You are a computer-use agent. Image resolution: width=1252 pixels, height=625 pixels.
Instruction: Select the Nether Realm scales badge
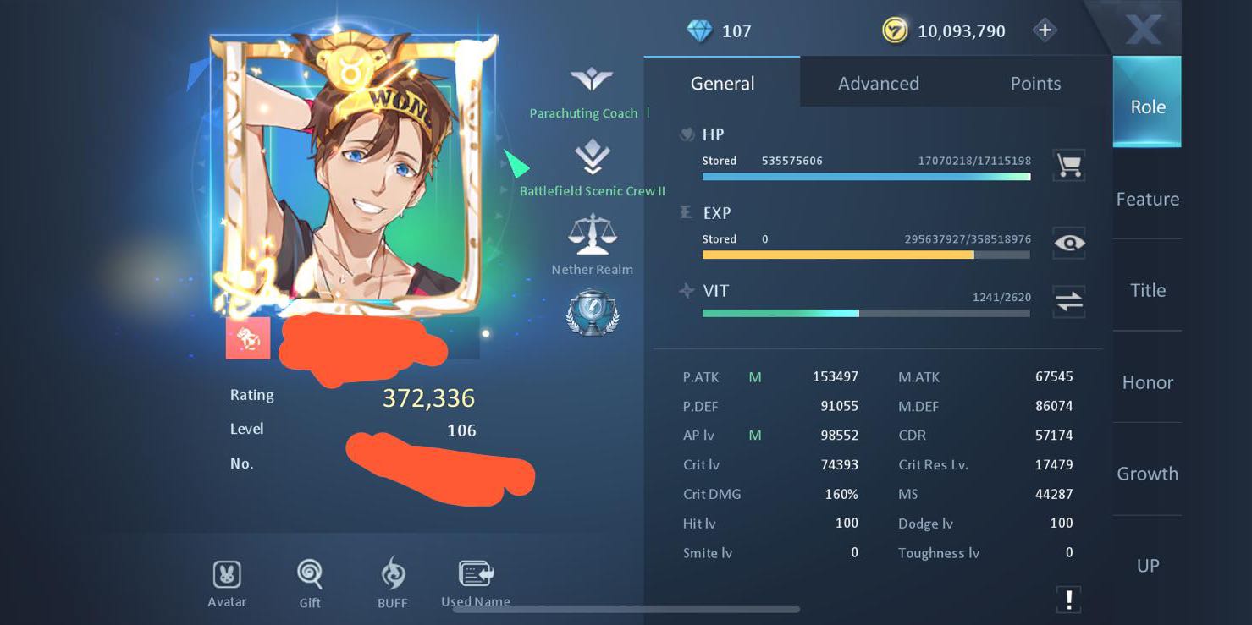click(x=592, y=235)
